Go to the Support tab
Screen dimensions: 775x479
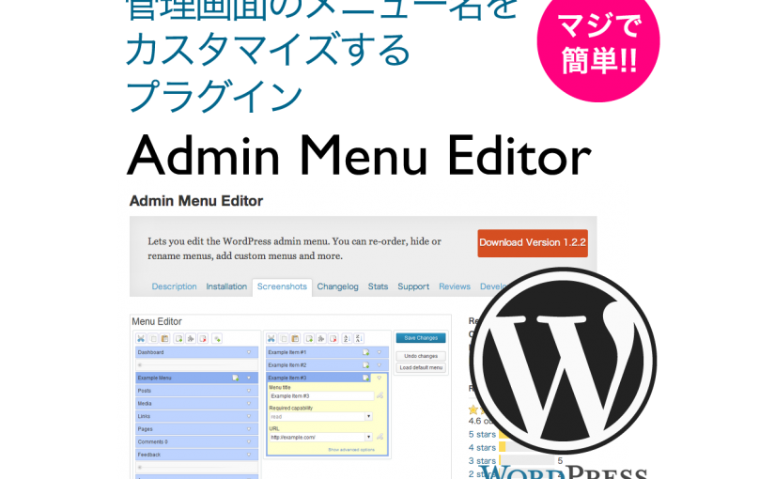(x=413, y=286)
